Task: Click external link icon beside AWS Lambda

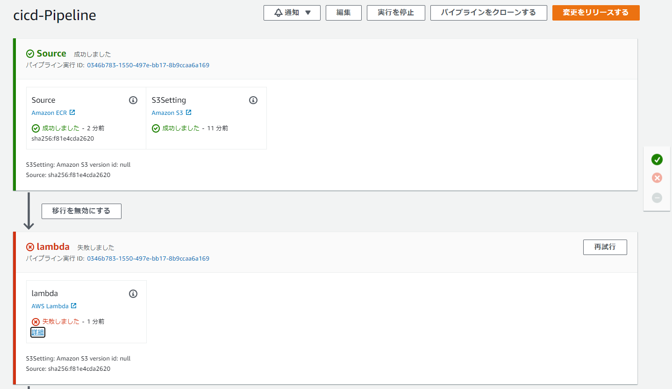Action: pos(73,306)
